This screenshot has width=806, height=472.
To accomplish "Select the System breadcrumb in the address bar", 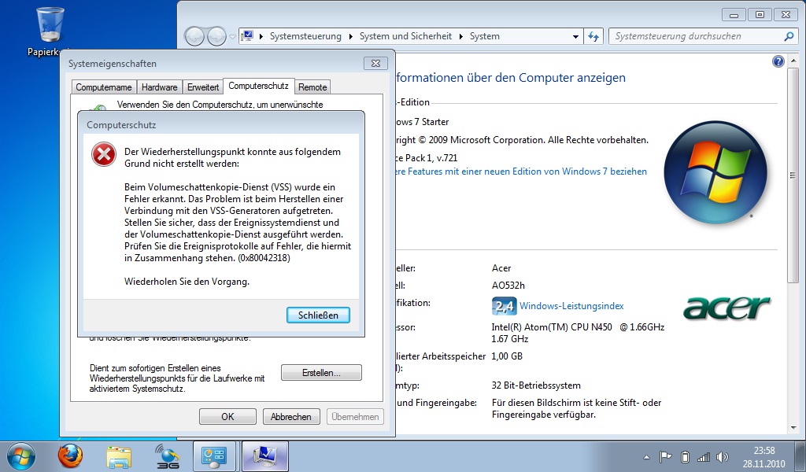I will pyautogui.click(x=485, y=36).
